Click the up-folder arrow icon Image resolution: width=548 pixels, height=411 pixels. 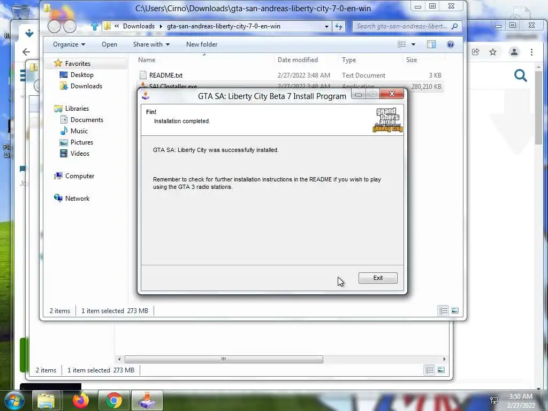coord(94,26)
